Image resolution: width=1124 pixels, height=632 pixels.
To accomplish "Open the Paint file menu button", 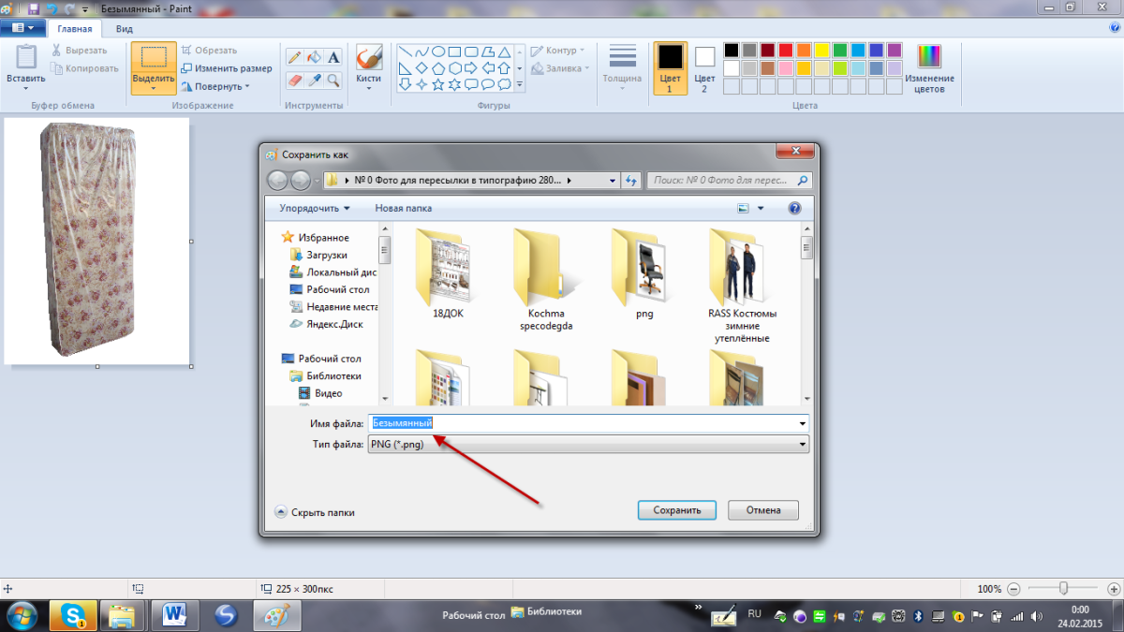I will click(x=23, y=28).
